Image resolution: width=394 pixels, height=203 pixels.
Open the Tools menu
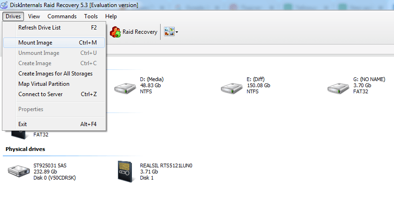(x=91, y=16)
